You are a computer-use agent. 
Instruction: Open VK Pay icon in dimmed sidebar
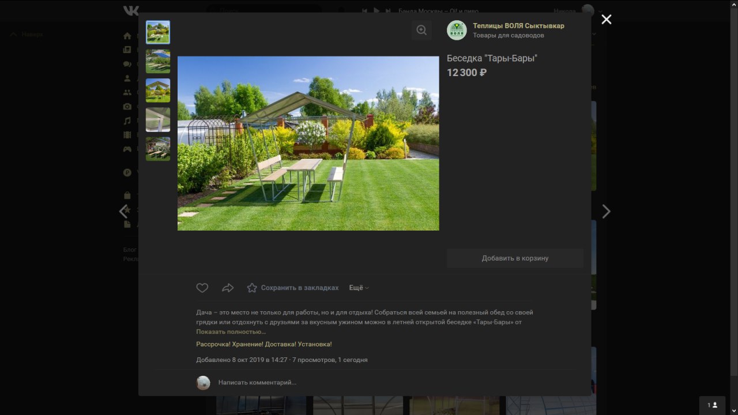[x=127, y=172]
